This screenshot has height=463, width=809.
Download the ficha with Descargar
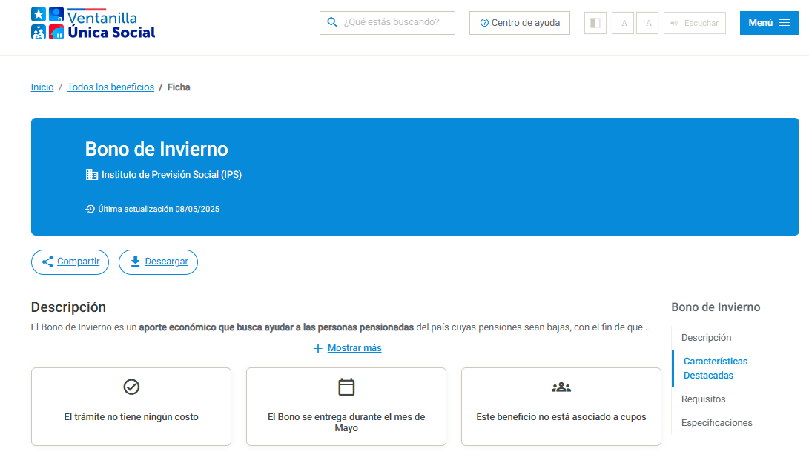click(x=158, y=262)
